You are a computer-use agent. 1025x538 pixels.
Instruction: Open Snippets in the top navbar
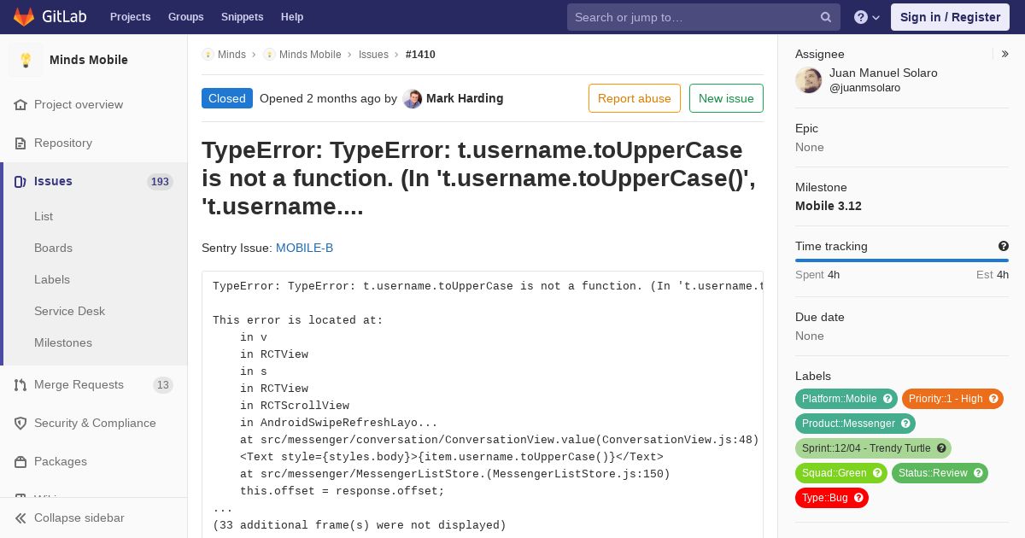[242, 17]
